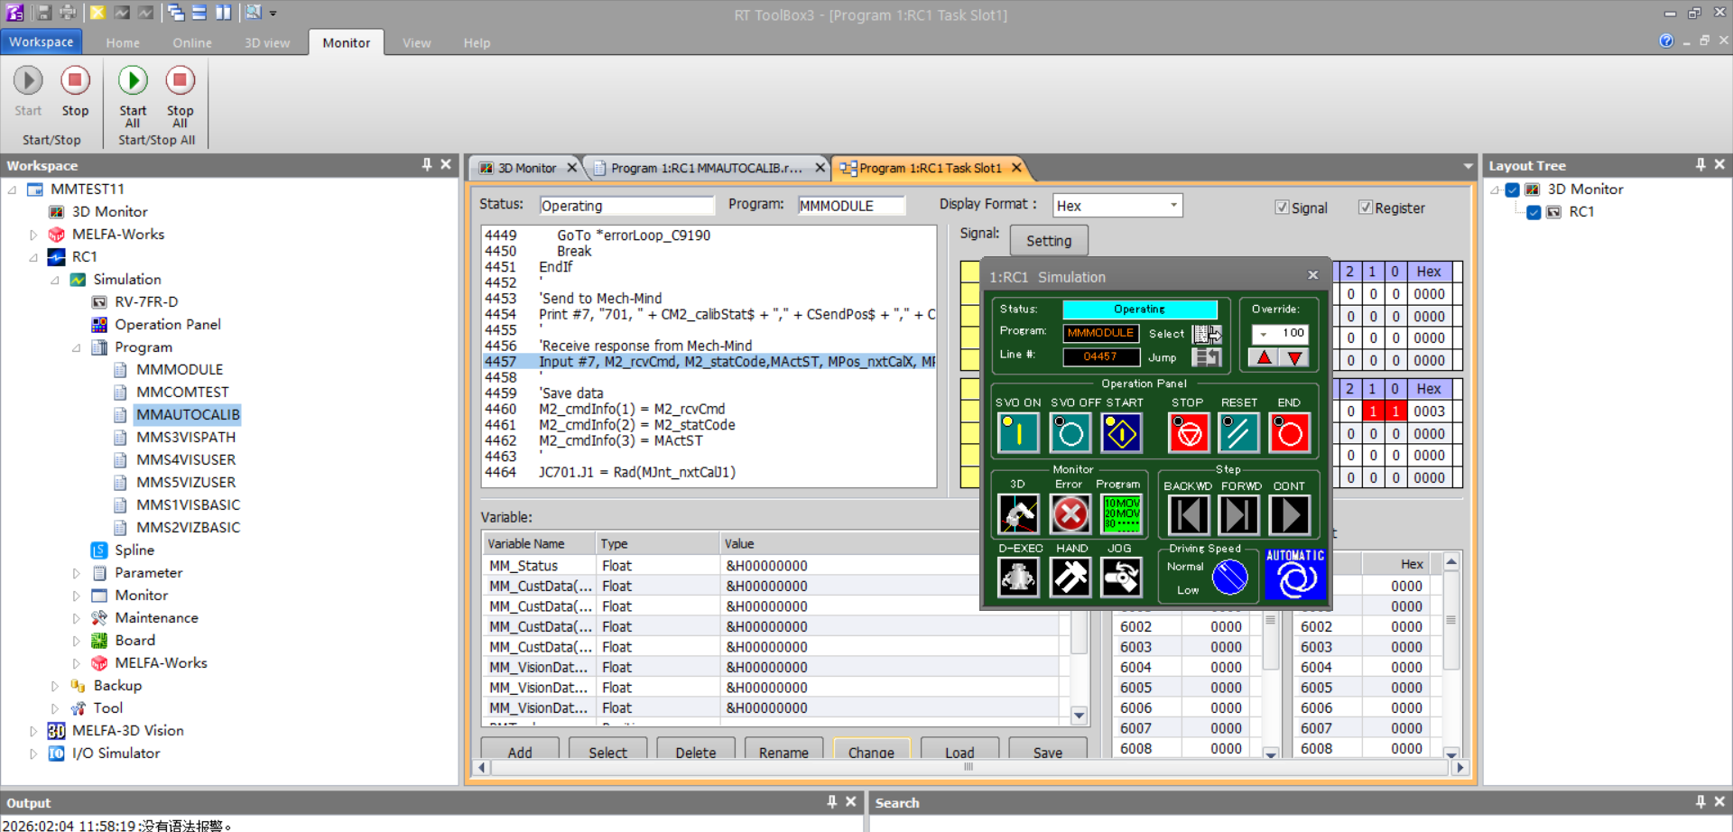Screen dimensions: 1733x832
Task: Click Stop in the Start/Stop ribbon group
Action: coord(75,92)
